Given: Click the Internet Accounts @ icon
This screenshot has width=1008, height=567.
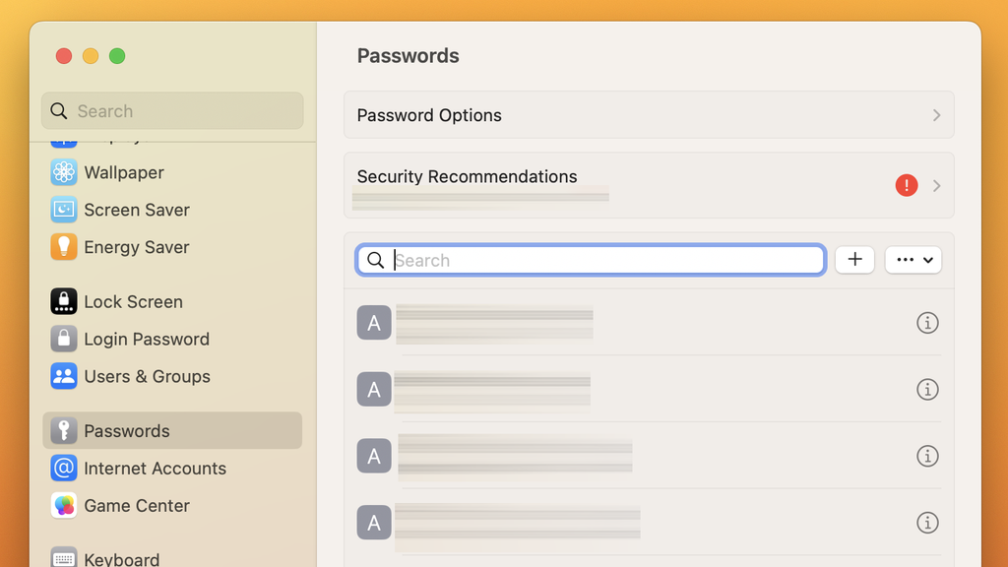Looking at the screenshot, I should [x=63, y=469].
